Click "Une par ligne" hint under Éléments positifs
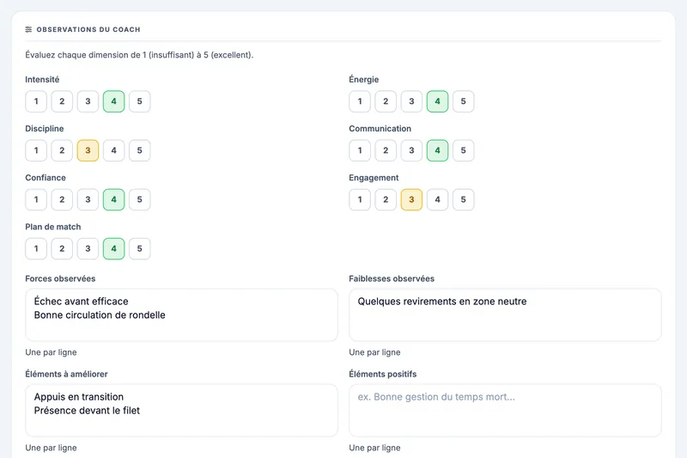Viewport: 687px width, 458px height. click(374, 448)
